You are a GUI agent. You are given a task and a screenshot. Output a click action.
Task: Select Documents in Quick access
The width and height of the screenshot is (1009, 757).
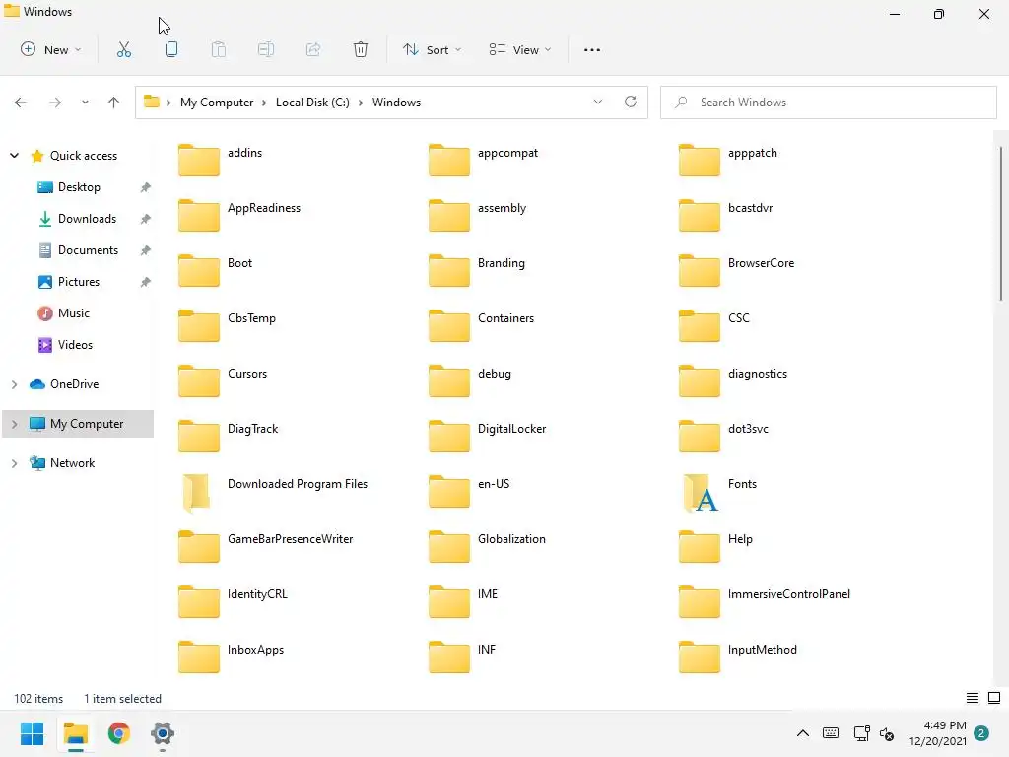[x=88, y=250]
